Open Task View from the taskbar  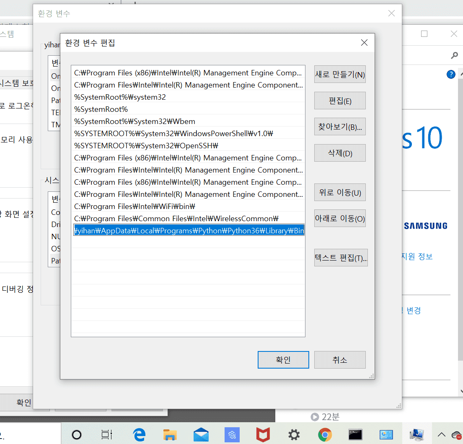pos(106,434)
